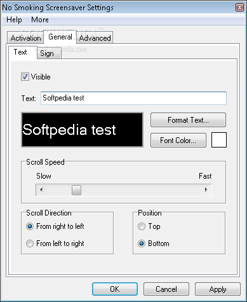Select From left to right direction
247x302 pixels.
point(30,244)
